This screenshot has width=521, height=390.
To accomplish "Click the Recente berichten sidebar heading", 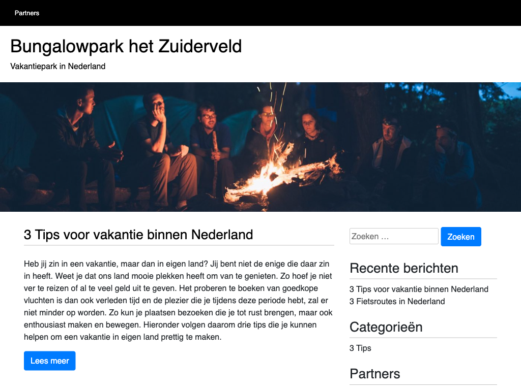I will 403,268.
